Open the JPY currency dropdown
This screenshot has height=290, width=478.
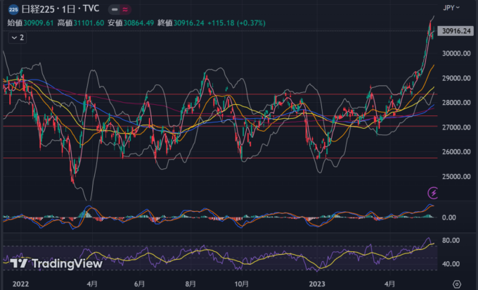452,8
